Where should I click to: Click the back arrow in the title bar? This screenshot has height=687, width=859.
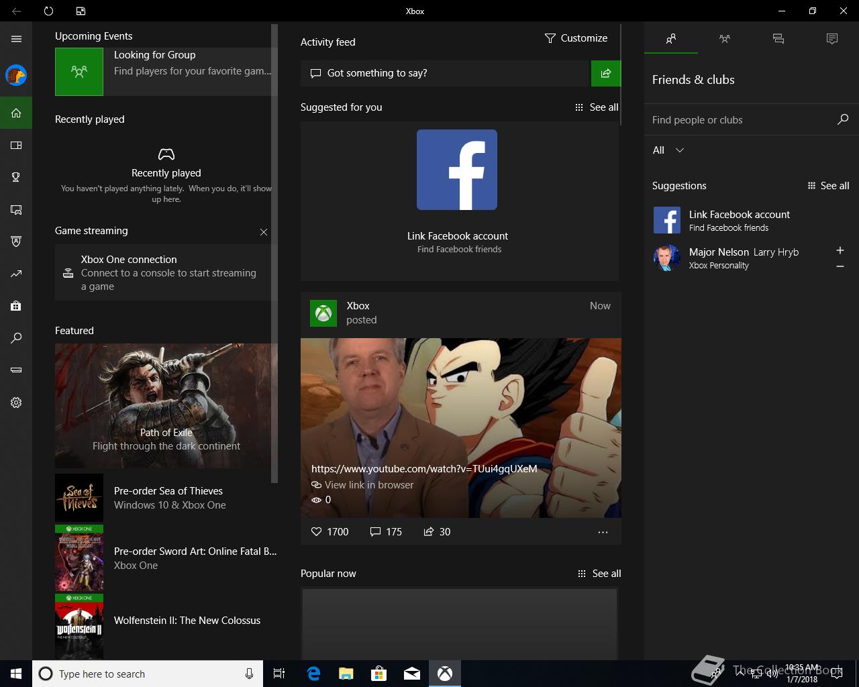pos(16,11)
